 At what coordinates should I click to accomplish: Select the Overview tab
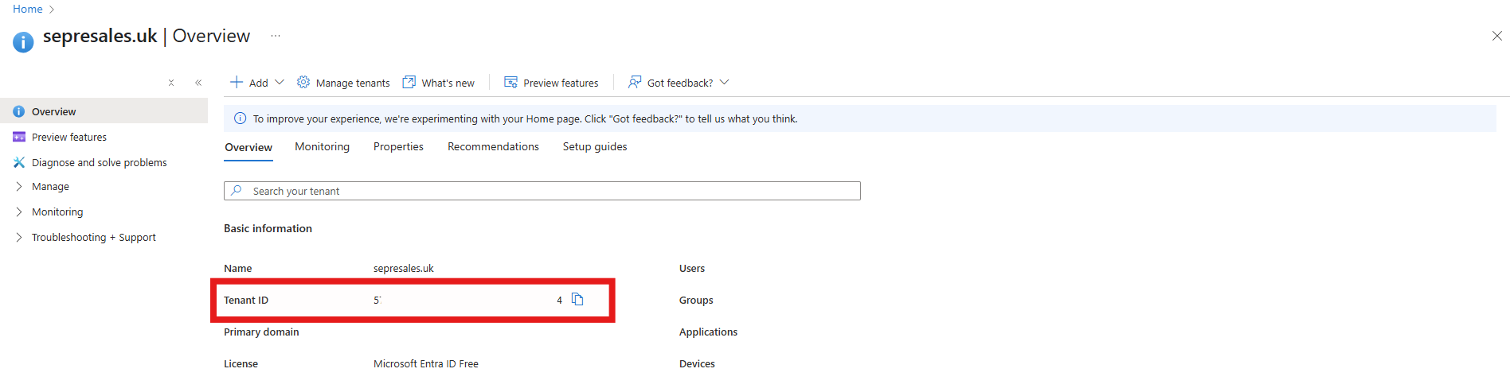click(x=248, y=148)
